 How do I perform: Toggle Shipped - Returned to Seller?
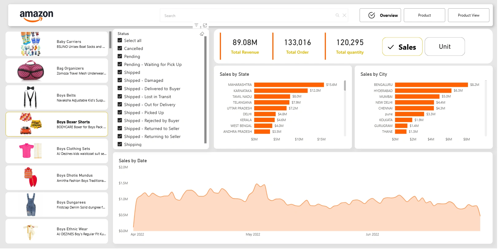pyautogui.click(x=120, y=128)
